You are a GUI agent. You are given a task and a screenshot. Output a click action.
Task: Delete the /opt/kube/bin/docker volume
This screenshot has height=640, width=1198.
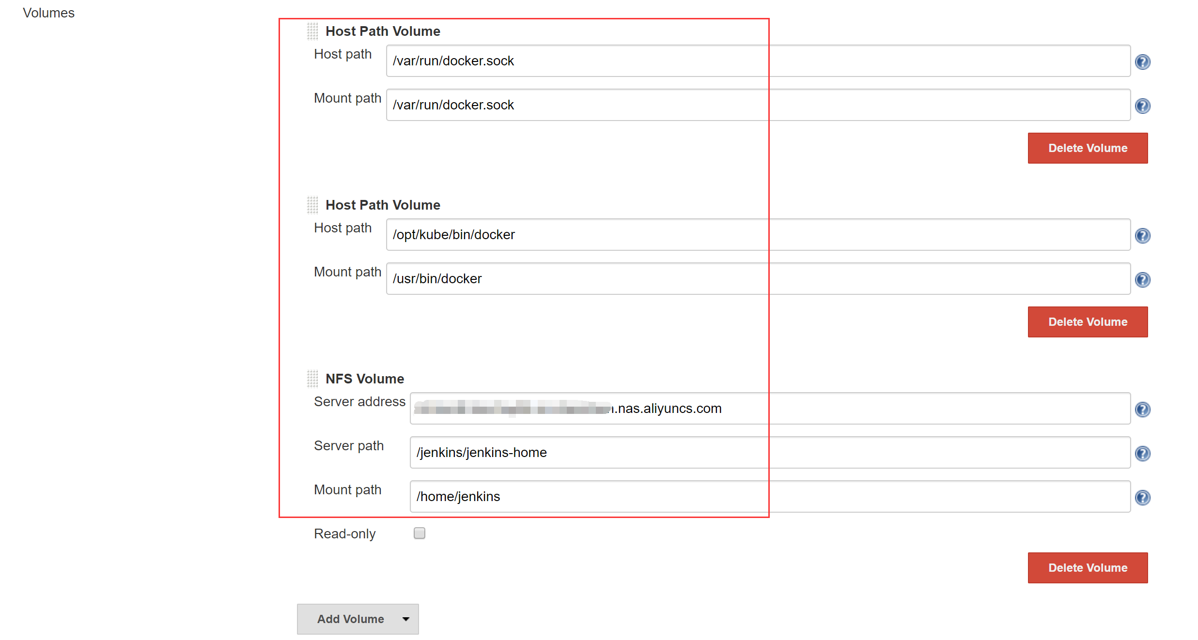tap(1088, 322)
